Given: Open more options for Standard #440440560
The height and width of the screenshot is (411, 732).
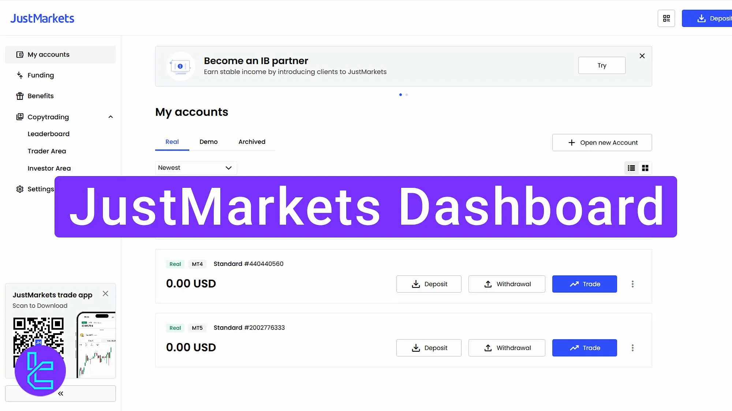Looking at the screenshot, I should [x=632, y=284].
